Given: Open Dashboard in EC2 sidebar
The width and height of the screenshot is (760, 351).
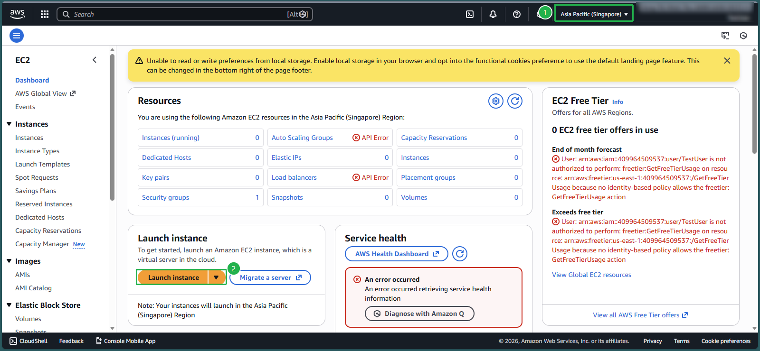Looking at the screenshot, I should point(32,80).
